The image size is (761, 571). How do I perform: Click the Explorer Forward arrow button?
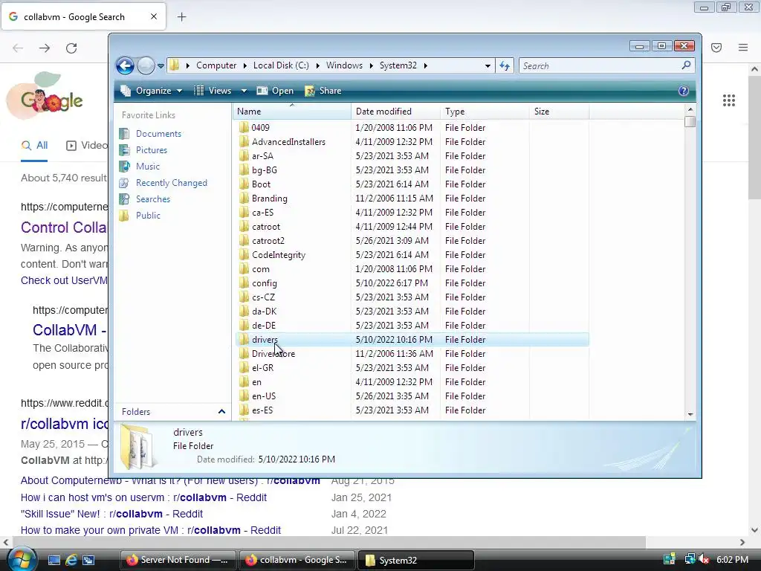coord(146,65)
